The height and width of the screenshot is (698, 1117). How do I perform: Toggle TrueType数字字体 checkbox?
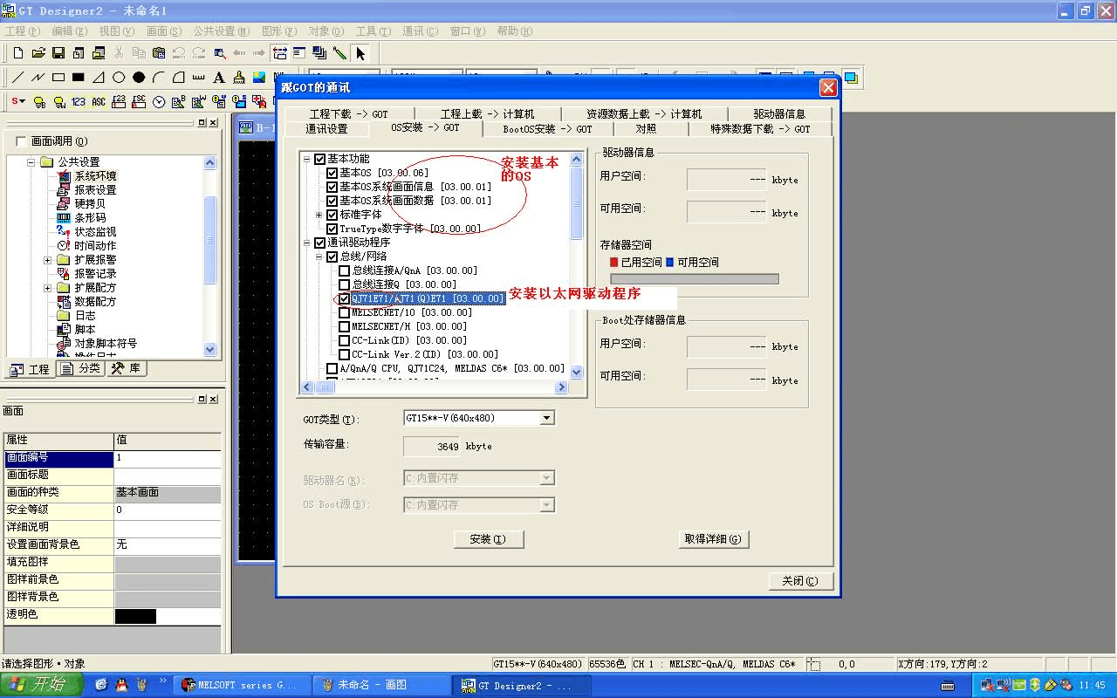332,229
